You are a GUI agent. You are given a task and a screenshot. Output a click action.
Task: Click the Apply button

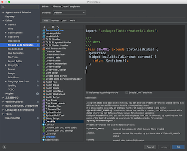[x=164, y=147]
